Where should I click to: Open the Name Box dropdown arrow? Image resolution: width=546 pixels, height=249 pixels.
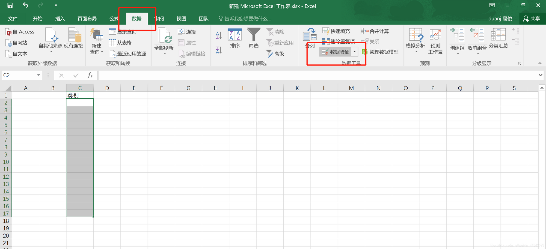(x=38, y=75)
